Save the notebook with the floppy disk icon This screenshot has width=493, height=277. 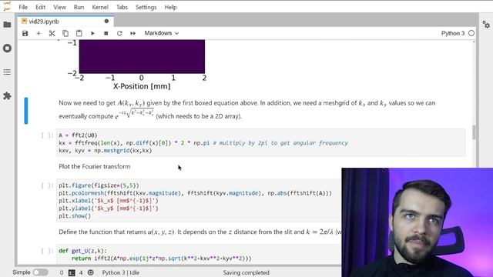click(x=25, y=33)
